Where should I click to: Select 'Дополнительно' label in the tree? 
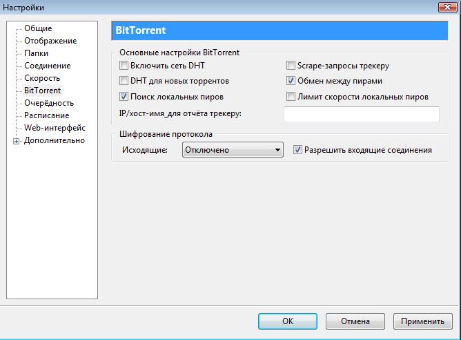55,140
